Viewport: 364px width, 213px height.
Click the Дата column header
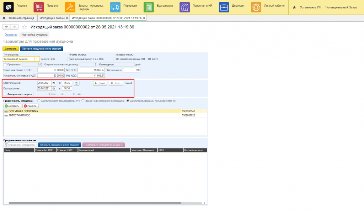(19, 150)
